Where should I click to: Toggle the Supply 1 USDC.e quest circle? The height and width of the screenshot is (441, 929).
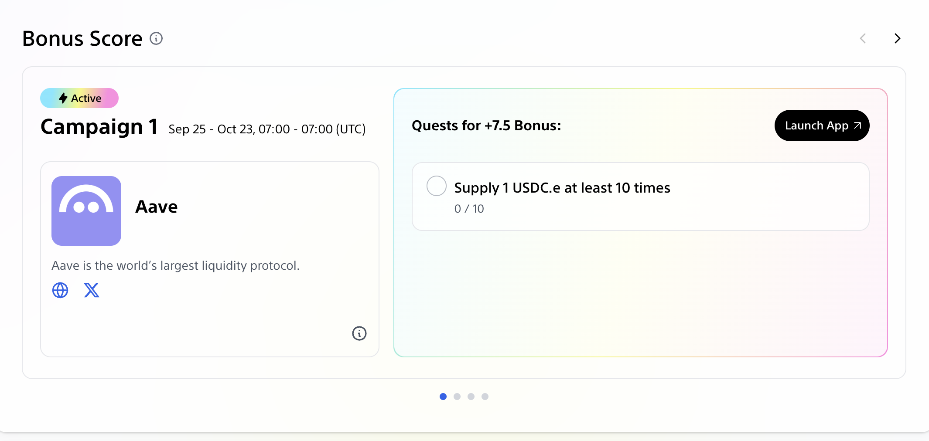[x=436, y=186]
